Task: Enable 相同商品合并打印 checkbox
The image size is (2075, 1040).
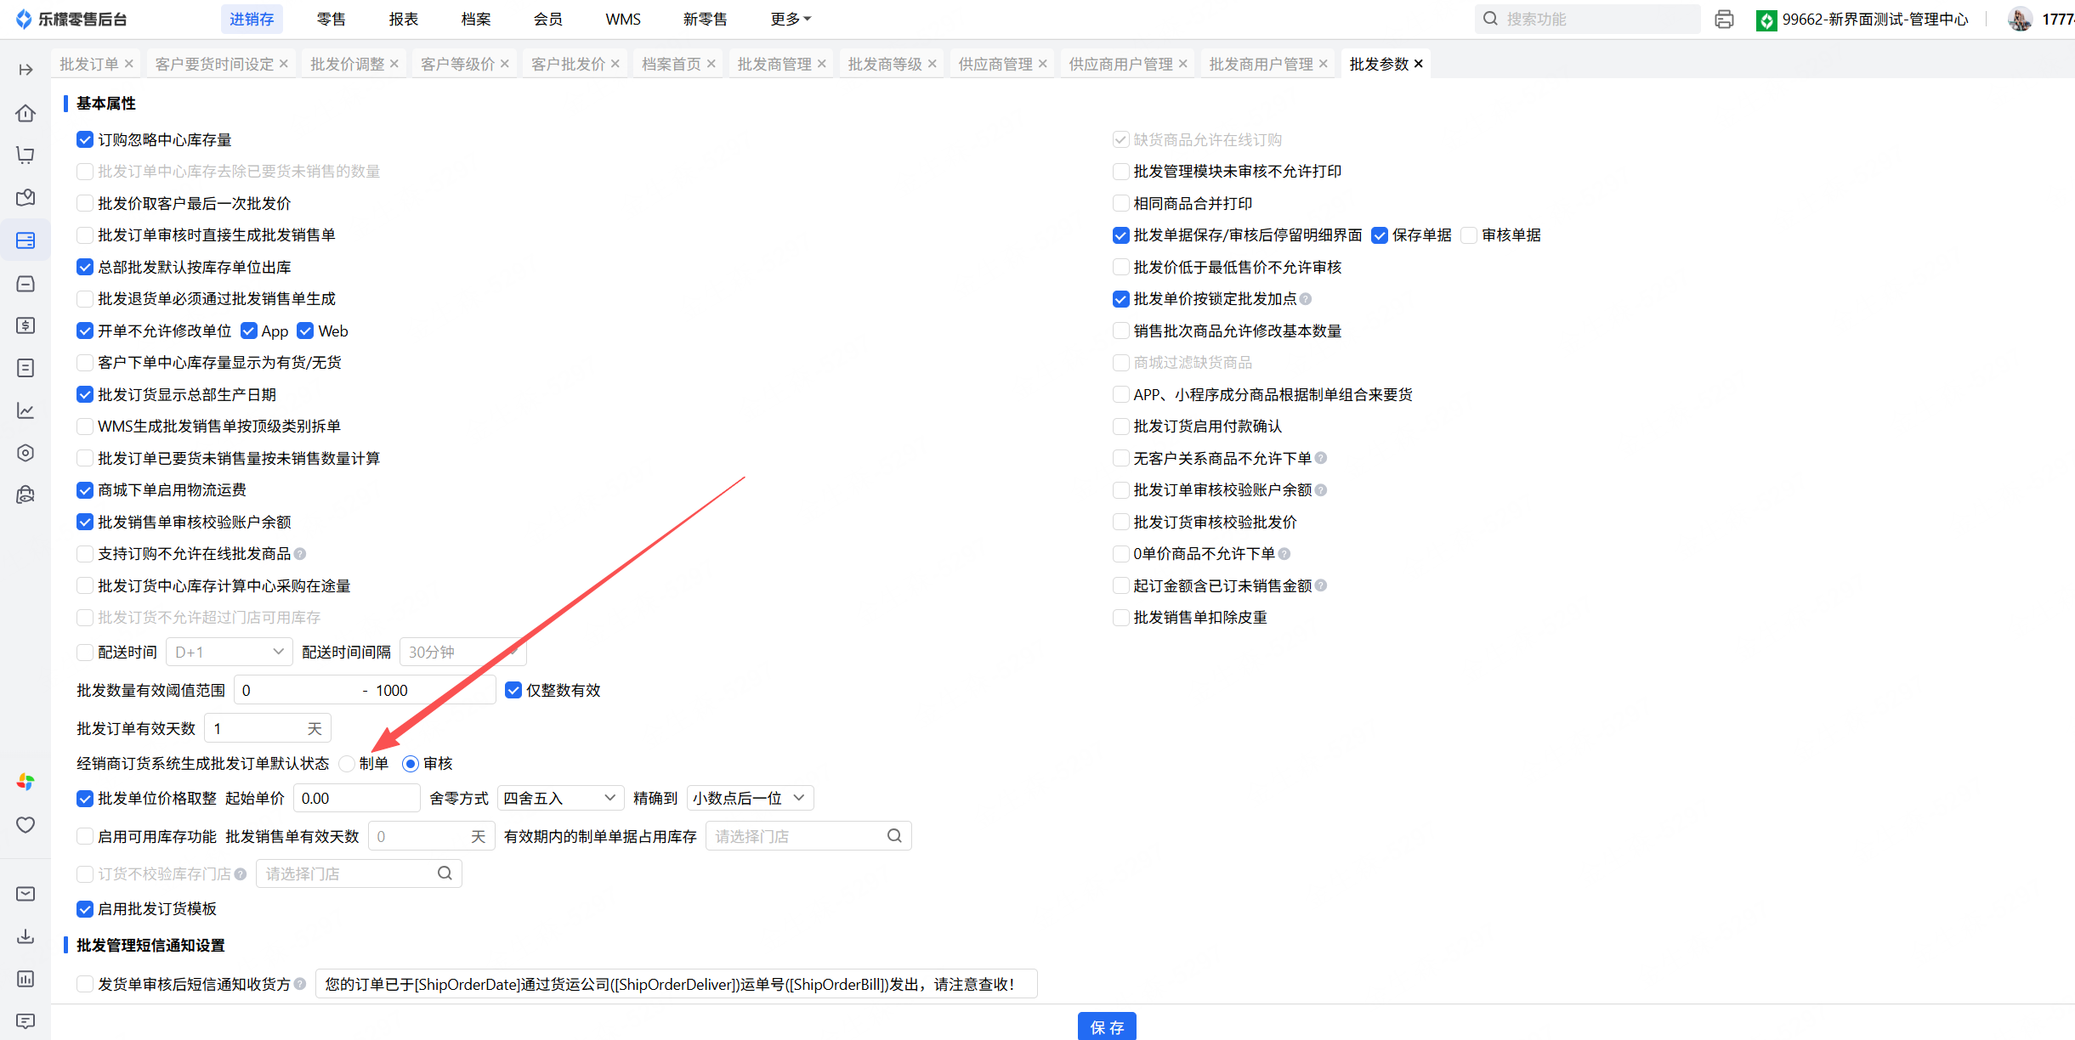Action: click(x=1120, y=203)
